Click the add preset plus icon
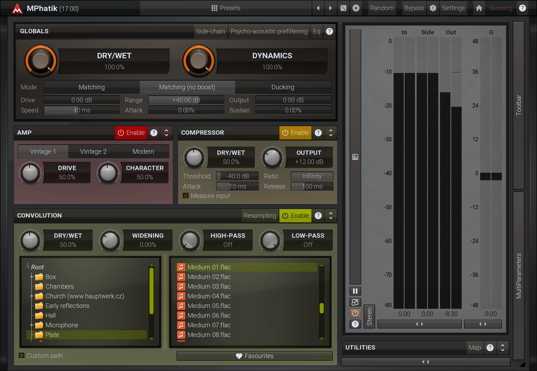 coord(356,8)
